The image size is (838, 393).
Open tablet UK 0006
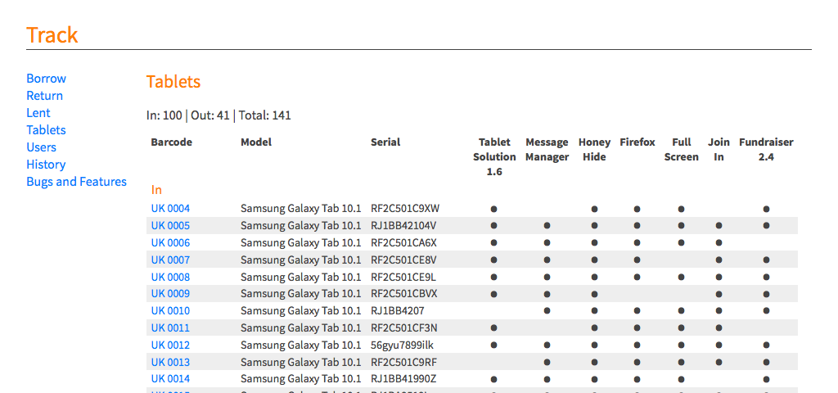click(170, 242)
